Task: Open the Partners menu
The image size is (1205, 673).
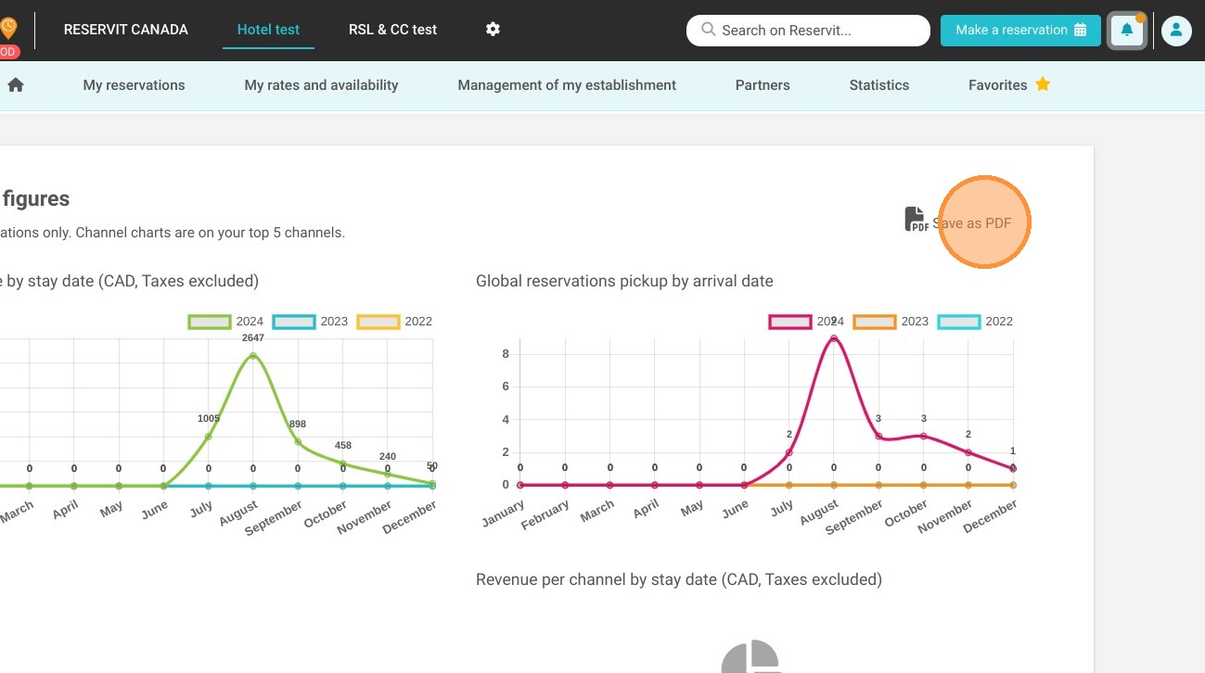Action: 763,85
